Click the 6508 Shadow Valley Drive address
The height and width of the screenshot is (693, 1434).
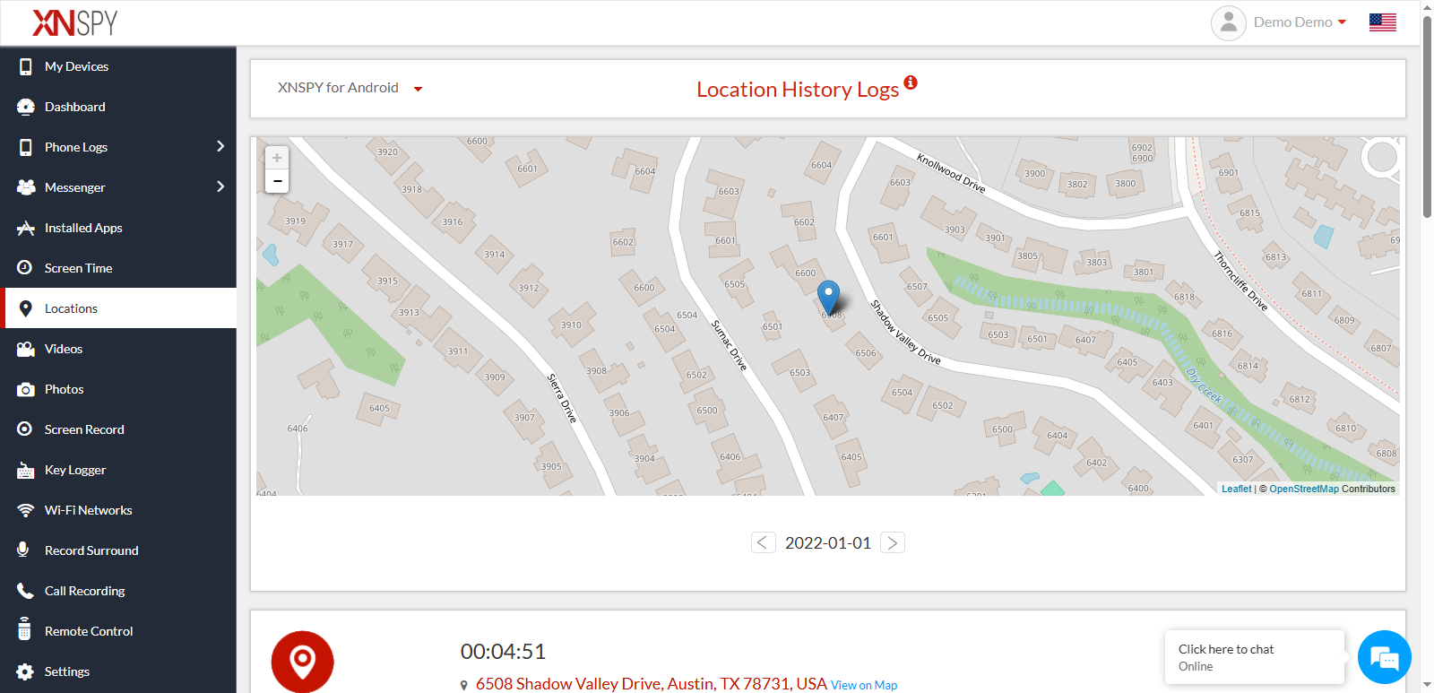click(x=651, y=684)
